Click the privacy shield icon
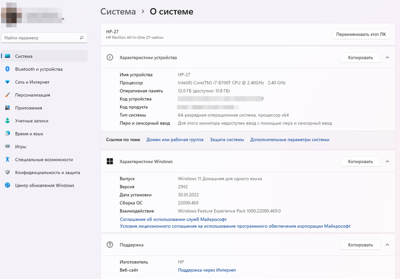Image resolution: width=400 pixels, height=279 pixels. click(7, 172)
